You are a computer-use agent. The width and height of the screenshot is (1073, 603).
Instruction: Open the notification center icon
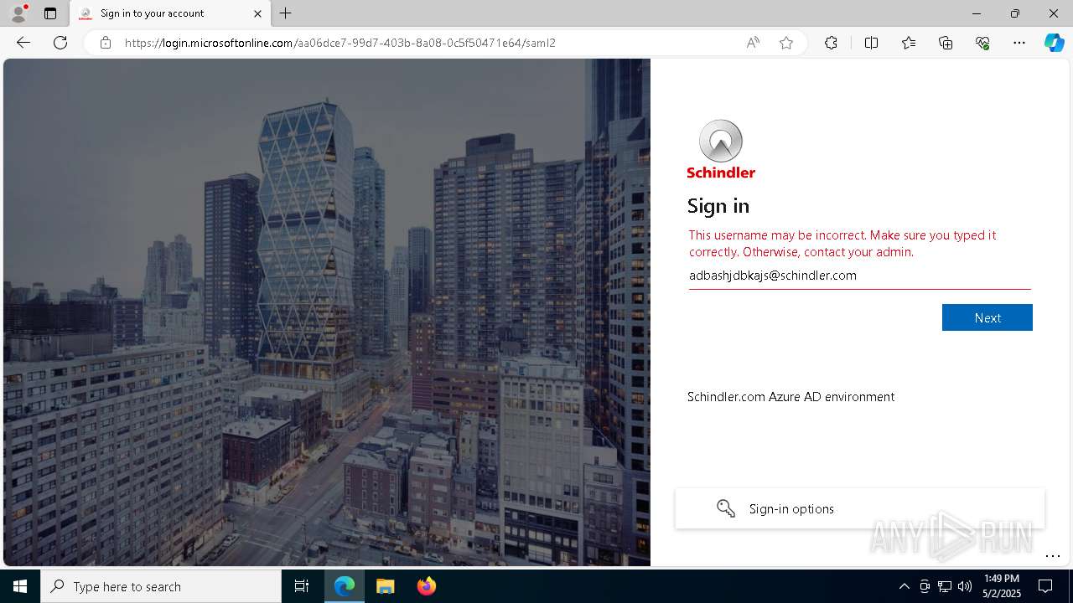[x=1045, y=586]
